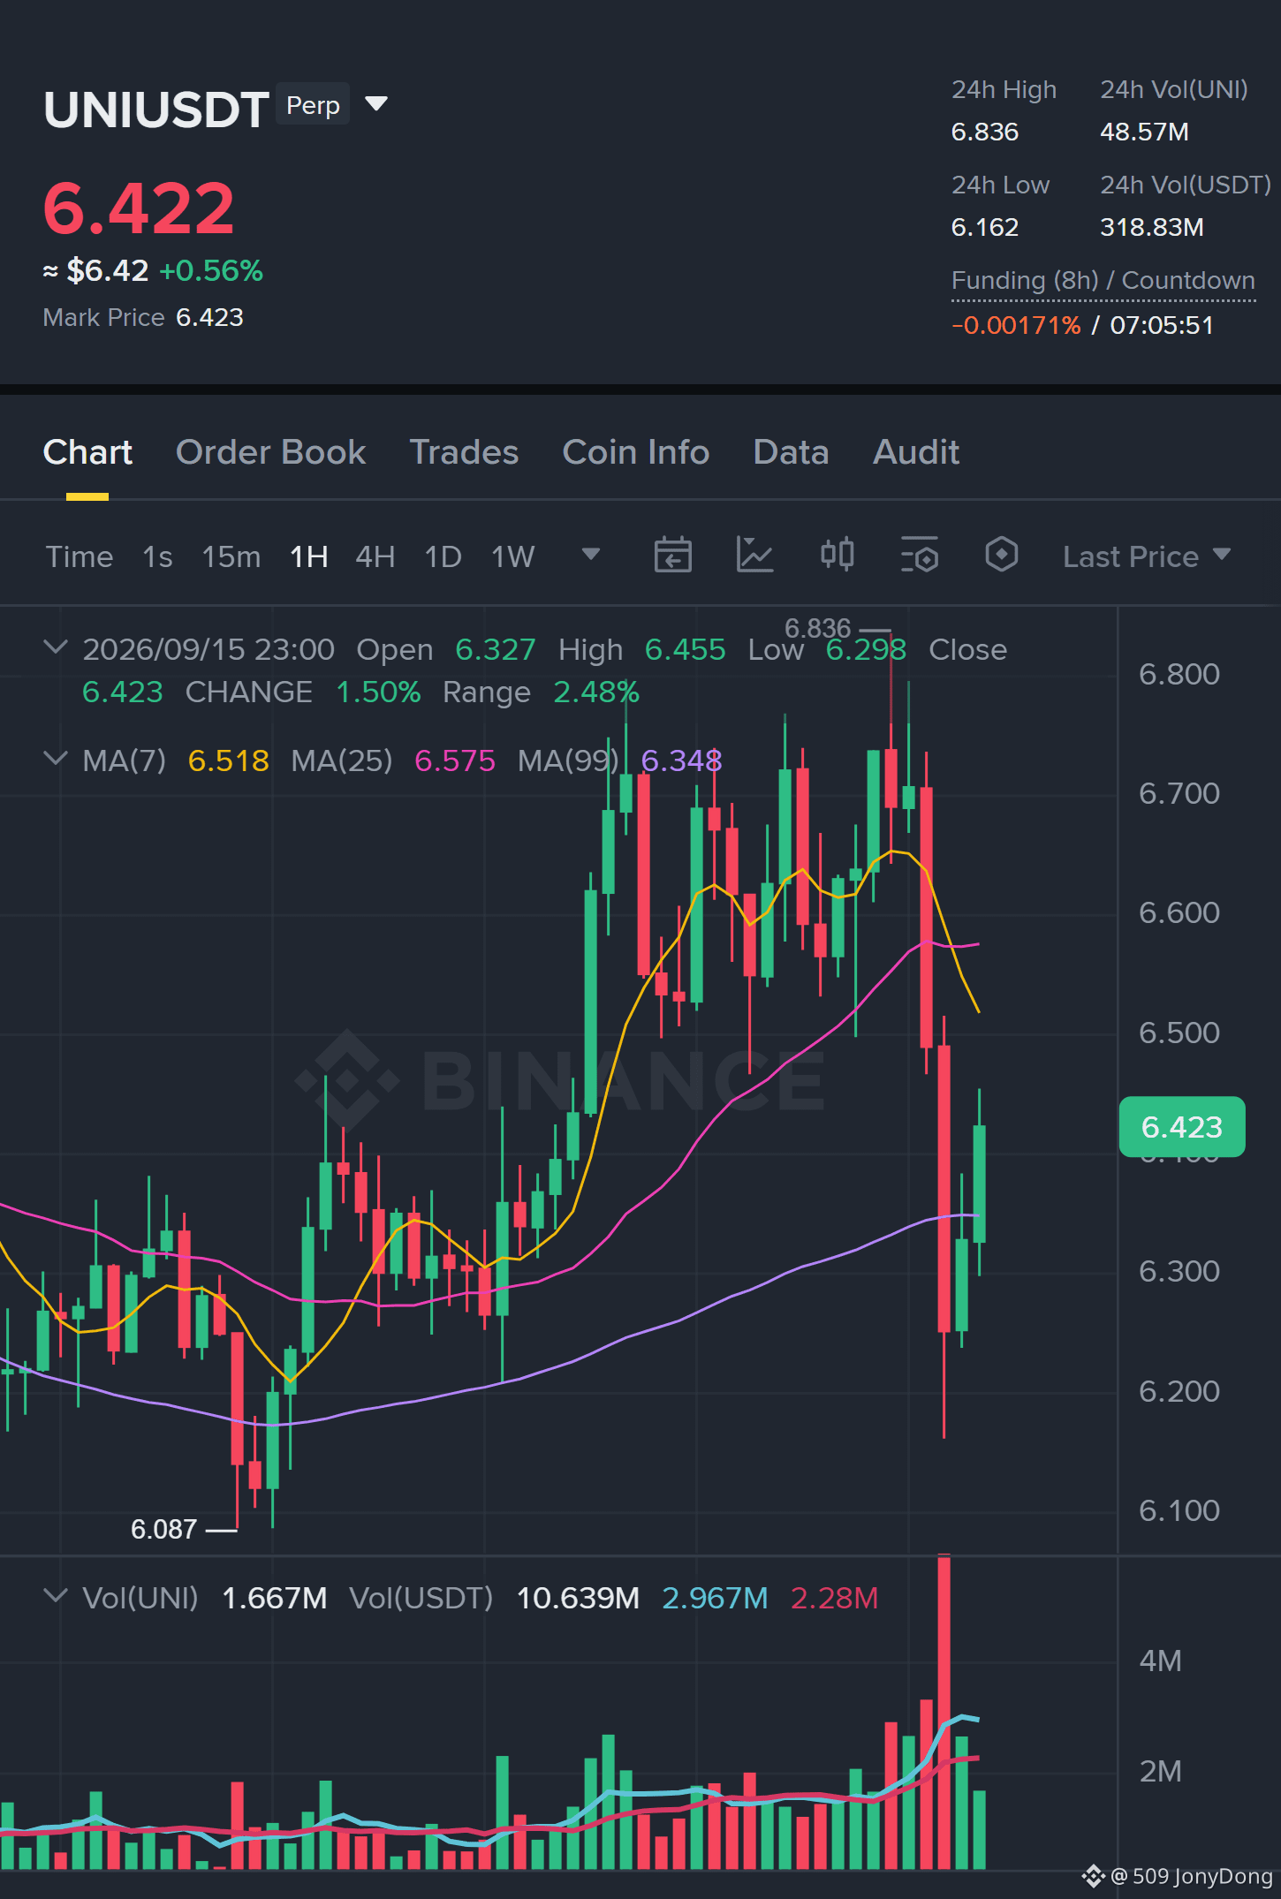Click the Perp contract badge
This screenshot has height=1899, width=1281.
tap(313, 104)
